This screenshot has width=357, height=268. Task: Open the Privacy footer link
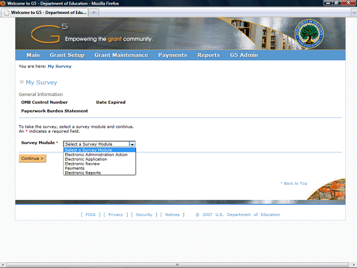pos(115,214)
